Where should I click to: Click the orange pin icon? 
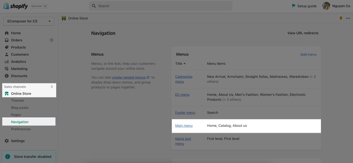click(341, 18)
